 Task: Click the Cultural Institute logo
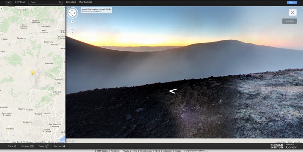pyautogui.click(x=277, y=146)
